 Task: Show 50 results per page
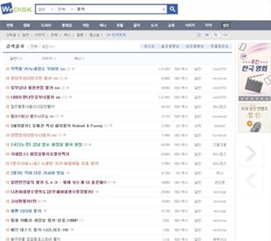[216, 35]
